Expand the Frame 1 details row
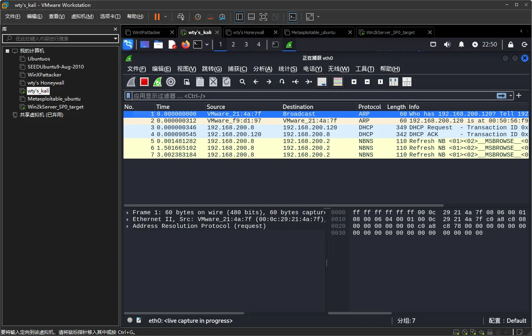Image resolution: width=532 pixels, height=336 pixels. coord(127,213)
